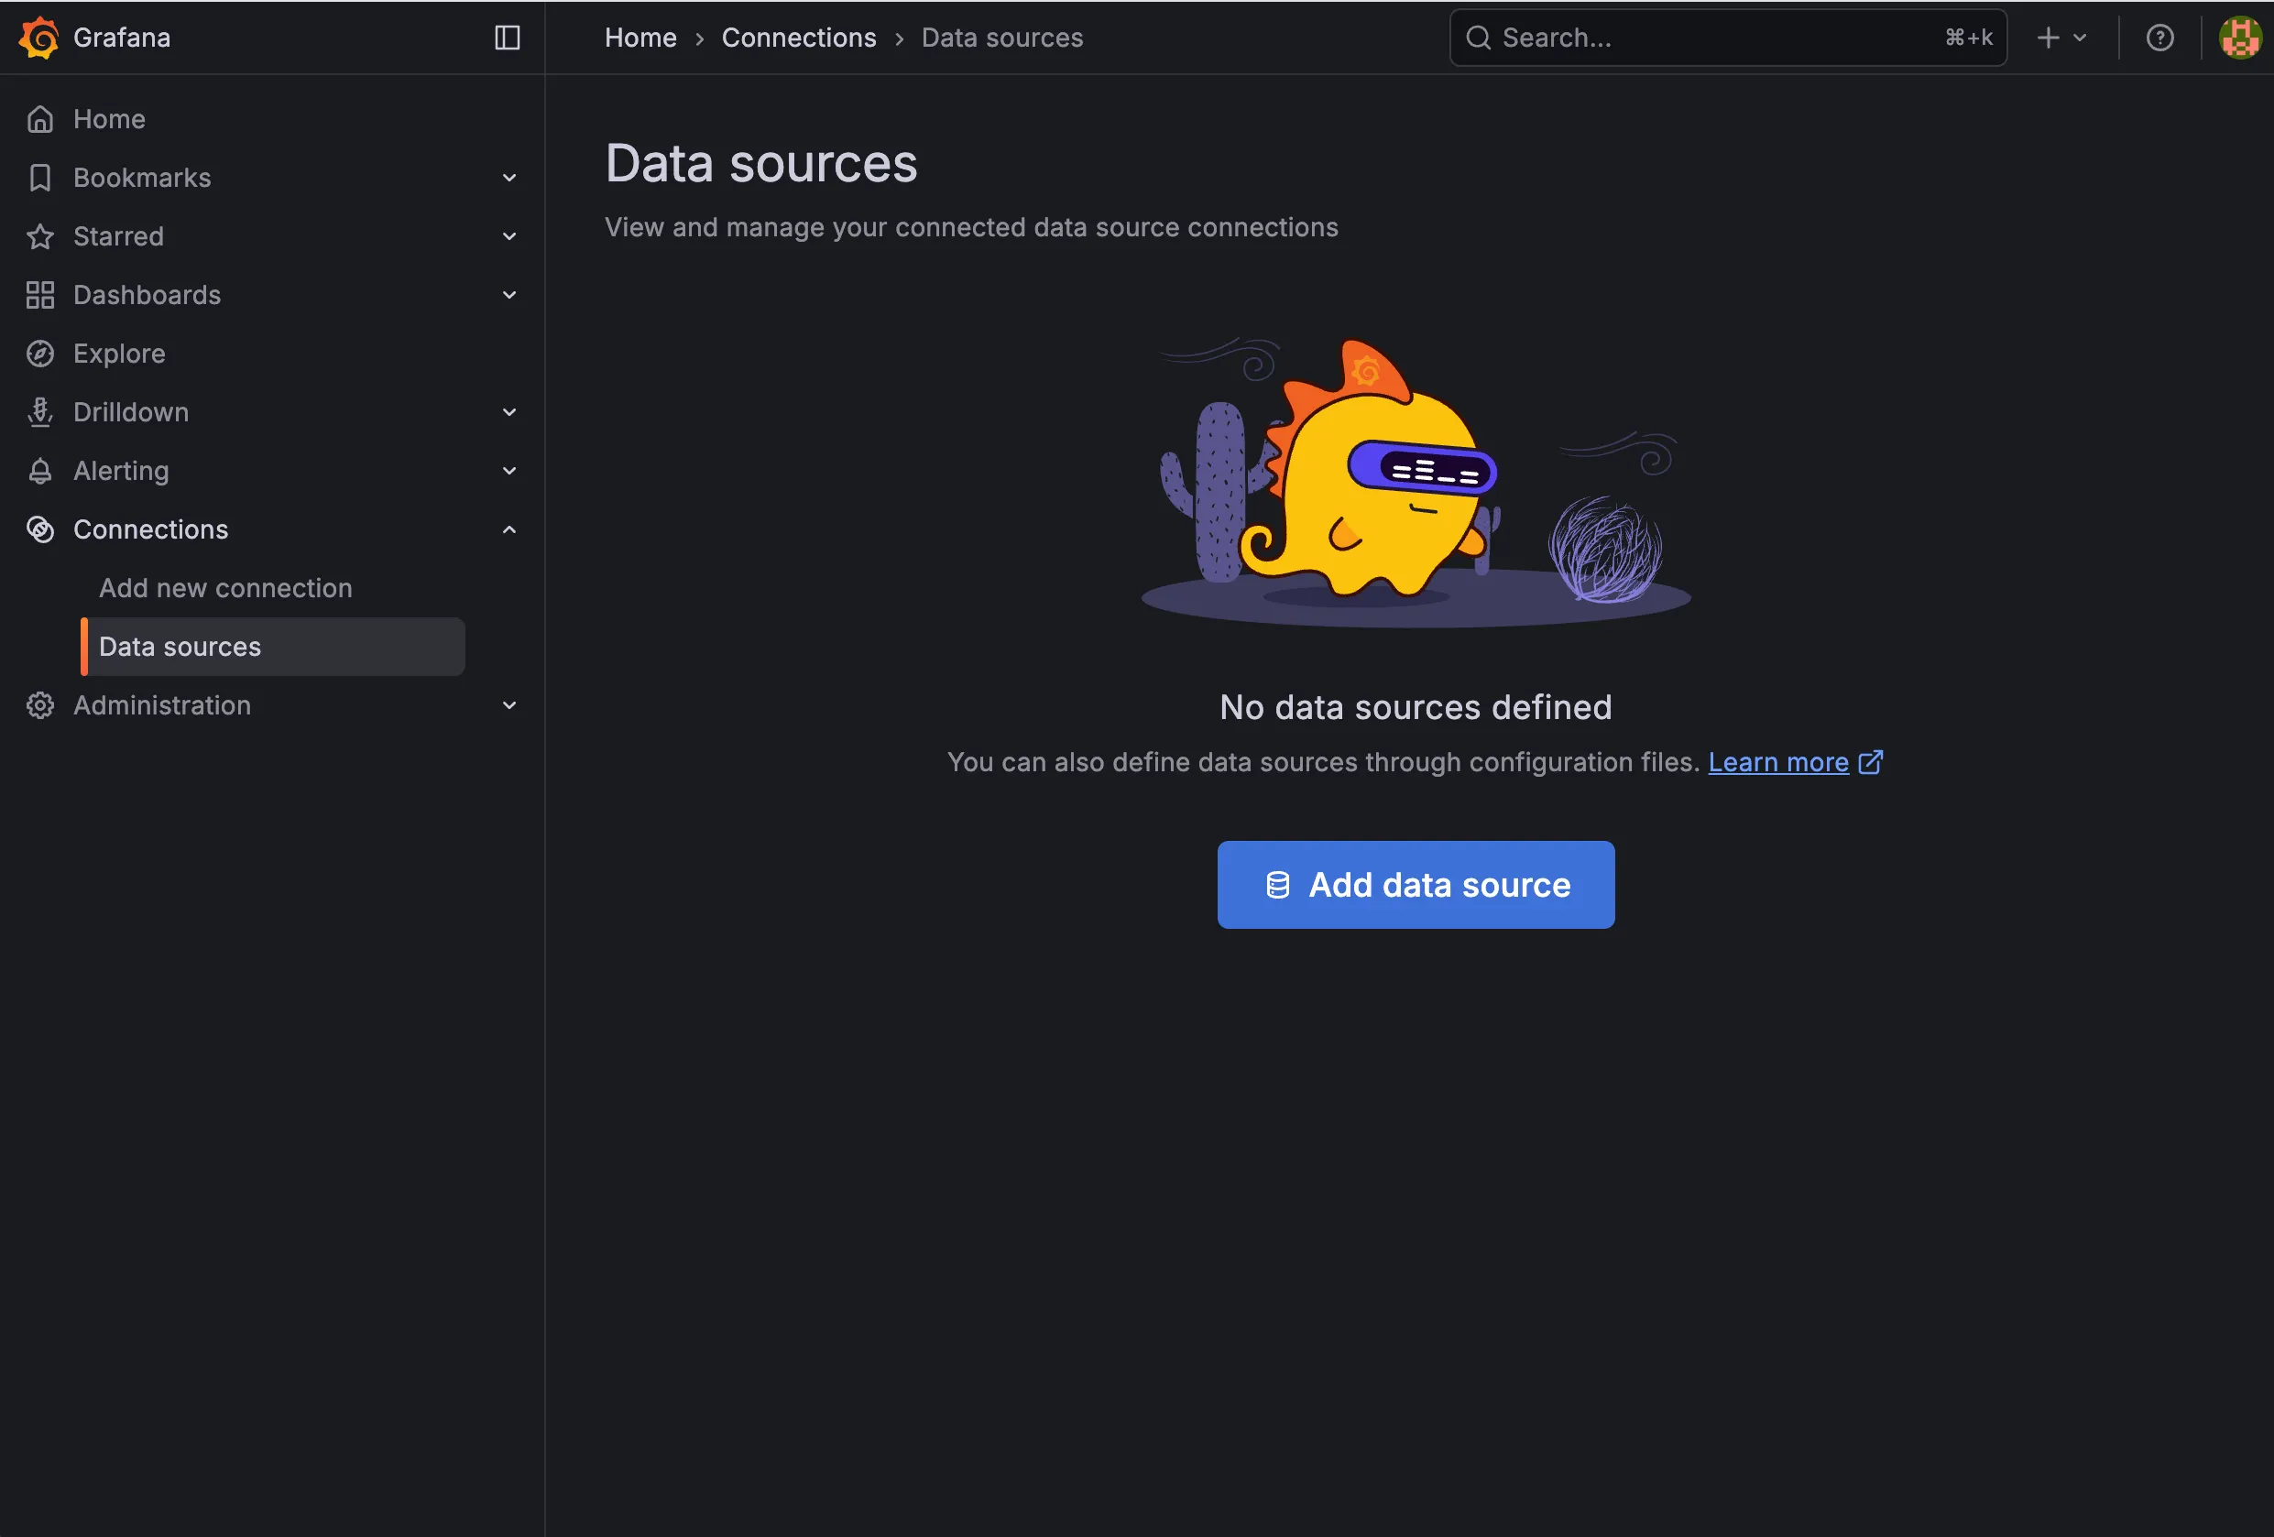Open the Learn more link
Viewport: 2274px width, 1537px height.
click(x=1778, y=762)
